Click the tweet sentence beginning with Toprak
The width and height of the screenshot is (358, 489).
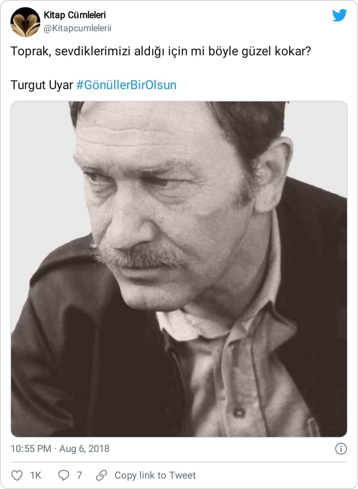click(x=160, y=51)
